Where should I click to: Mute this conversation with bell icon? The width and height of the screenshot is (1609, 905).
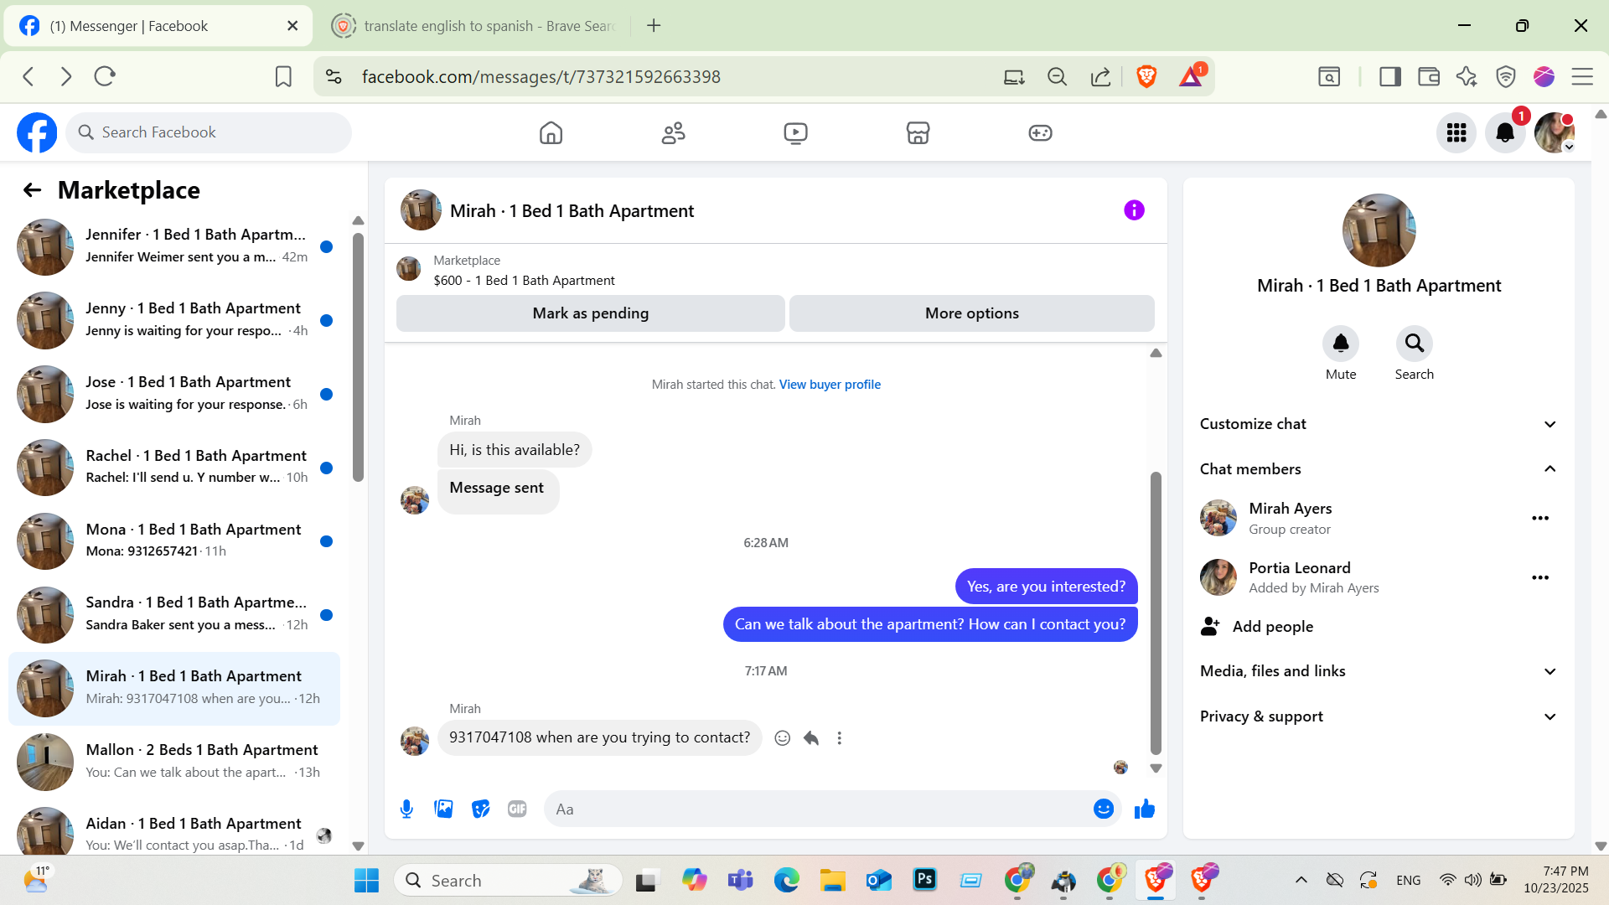(1340, 344)
